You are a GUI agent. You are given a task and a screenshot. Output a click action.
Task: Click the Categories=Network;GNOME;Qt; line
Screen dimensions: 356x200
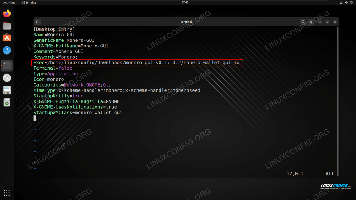(72, 85)
